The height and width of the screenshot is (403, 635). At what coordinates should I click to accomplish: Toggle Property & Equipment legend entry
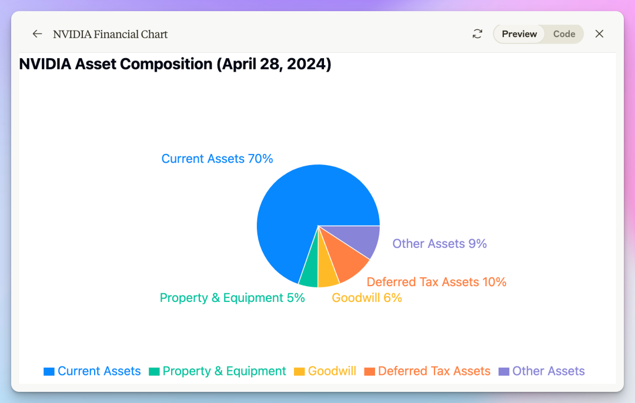click(x=224, y=371)
